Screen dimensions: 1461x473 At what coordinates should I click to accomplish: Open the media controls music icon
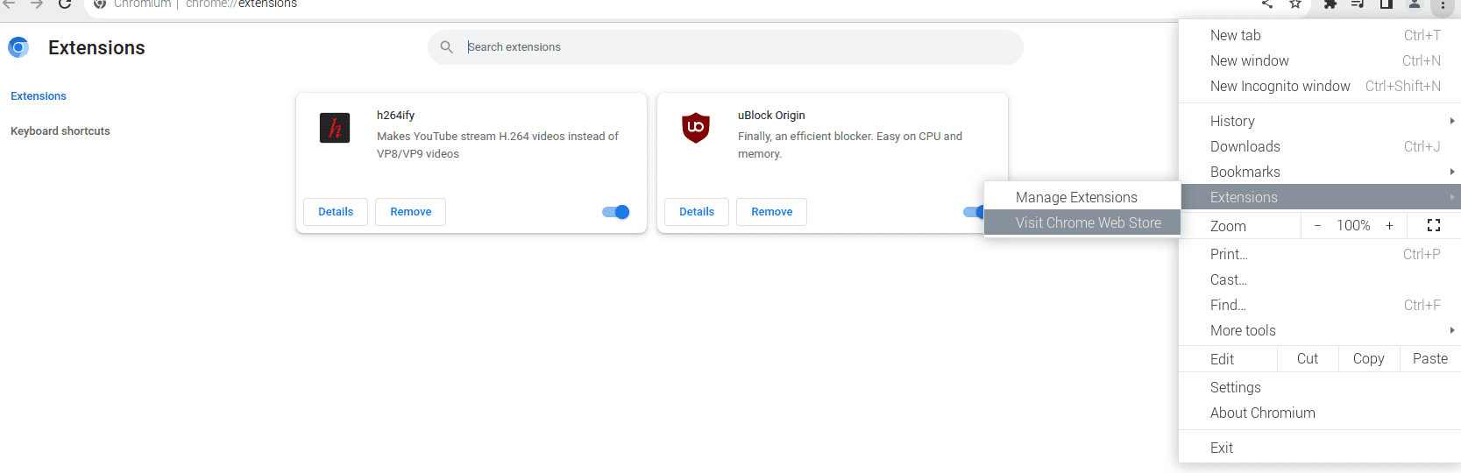1357,4
